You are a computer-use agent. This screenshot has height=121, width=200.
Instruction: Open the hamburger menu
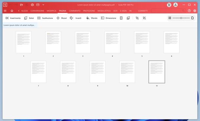click(x=5, y=11)
